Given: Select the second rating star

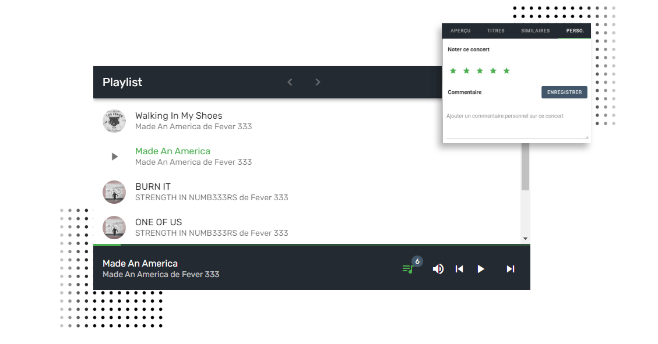Looking at the screenshot, I should click(x=467, y=71).
